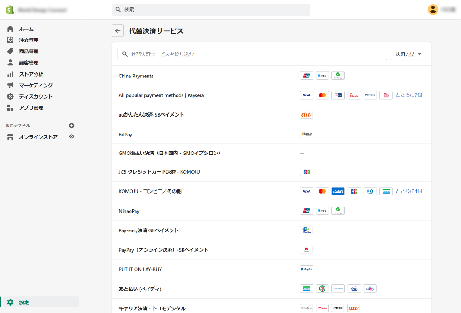Viewport: 461px width, 313px height.
Task: View online store via eye icon
Action: (71, 136)
